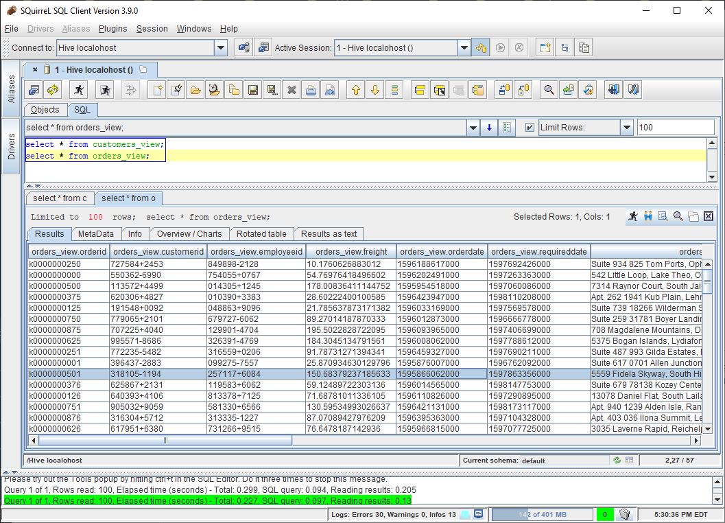Open the Limit Rows type dropdown
Image resolution: width=725 pixels, height=523 pixels.
626,127
